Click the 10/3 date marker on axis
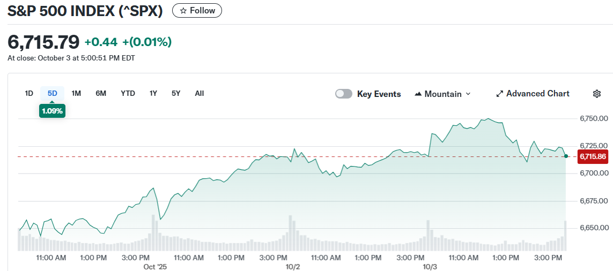This screenshot has width=613, height=271. click(x=430, y=266)
